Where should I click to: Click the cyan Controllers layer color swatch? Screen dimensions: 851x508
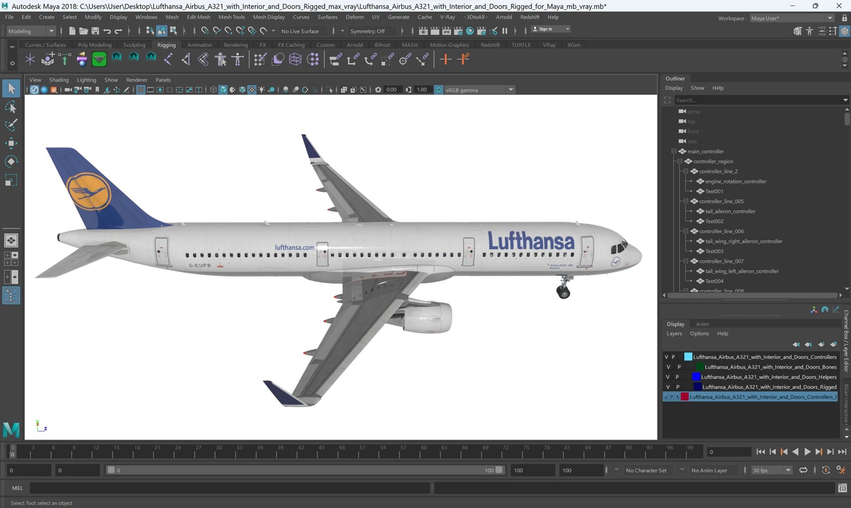point(688,357)
